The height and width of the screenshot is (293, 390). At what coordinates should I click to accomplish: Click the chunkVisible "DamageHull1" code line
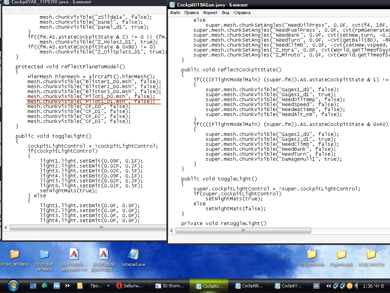273,159
